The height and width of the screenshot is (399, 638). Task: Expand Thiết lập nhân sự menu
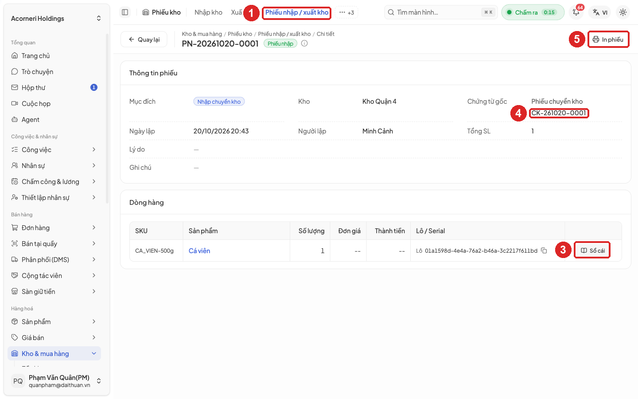(x=54, y=198)
